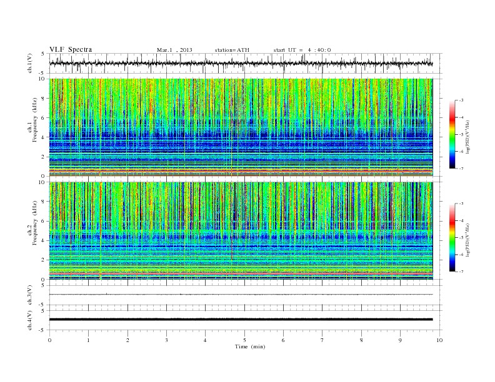Click the -7 label on ch.1 colorbar

pos(461,169)
